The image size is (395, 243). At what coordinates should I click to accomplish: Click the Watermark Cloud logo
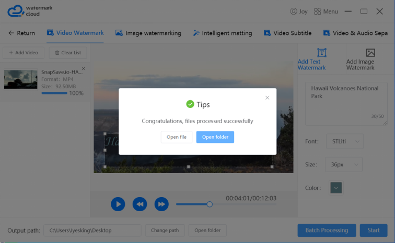tap(30, 11)
